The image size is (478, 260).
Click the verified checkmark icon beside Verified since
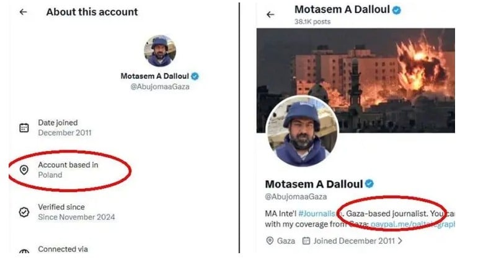pos(24,212)
